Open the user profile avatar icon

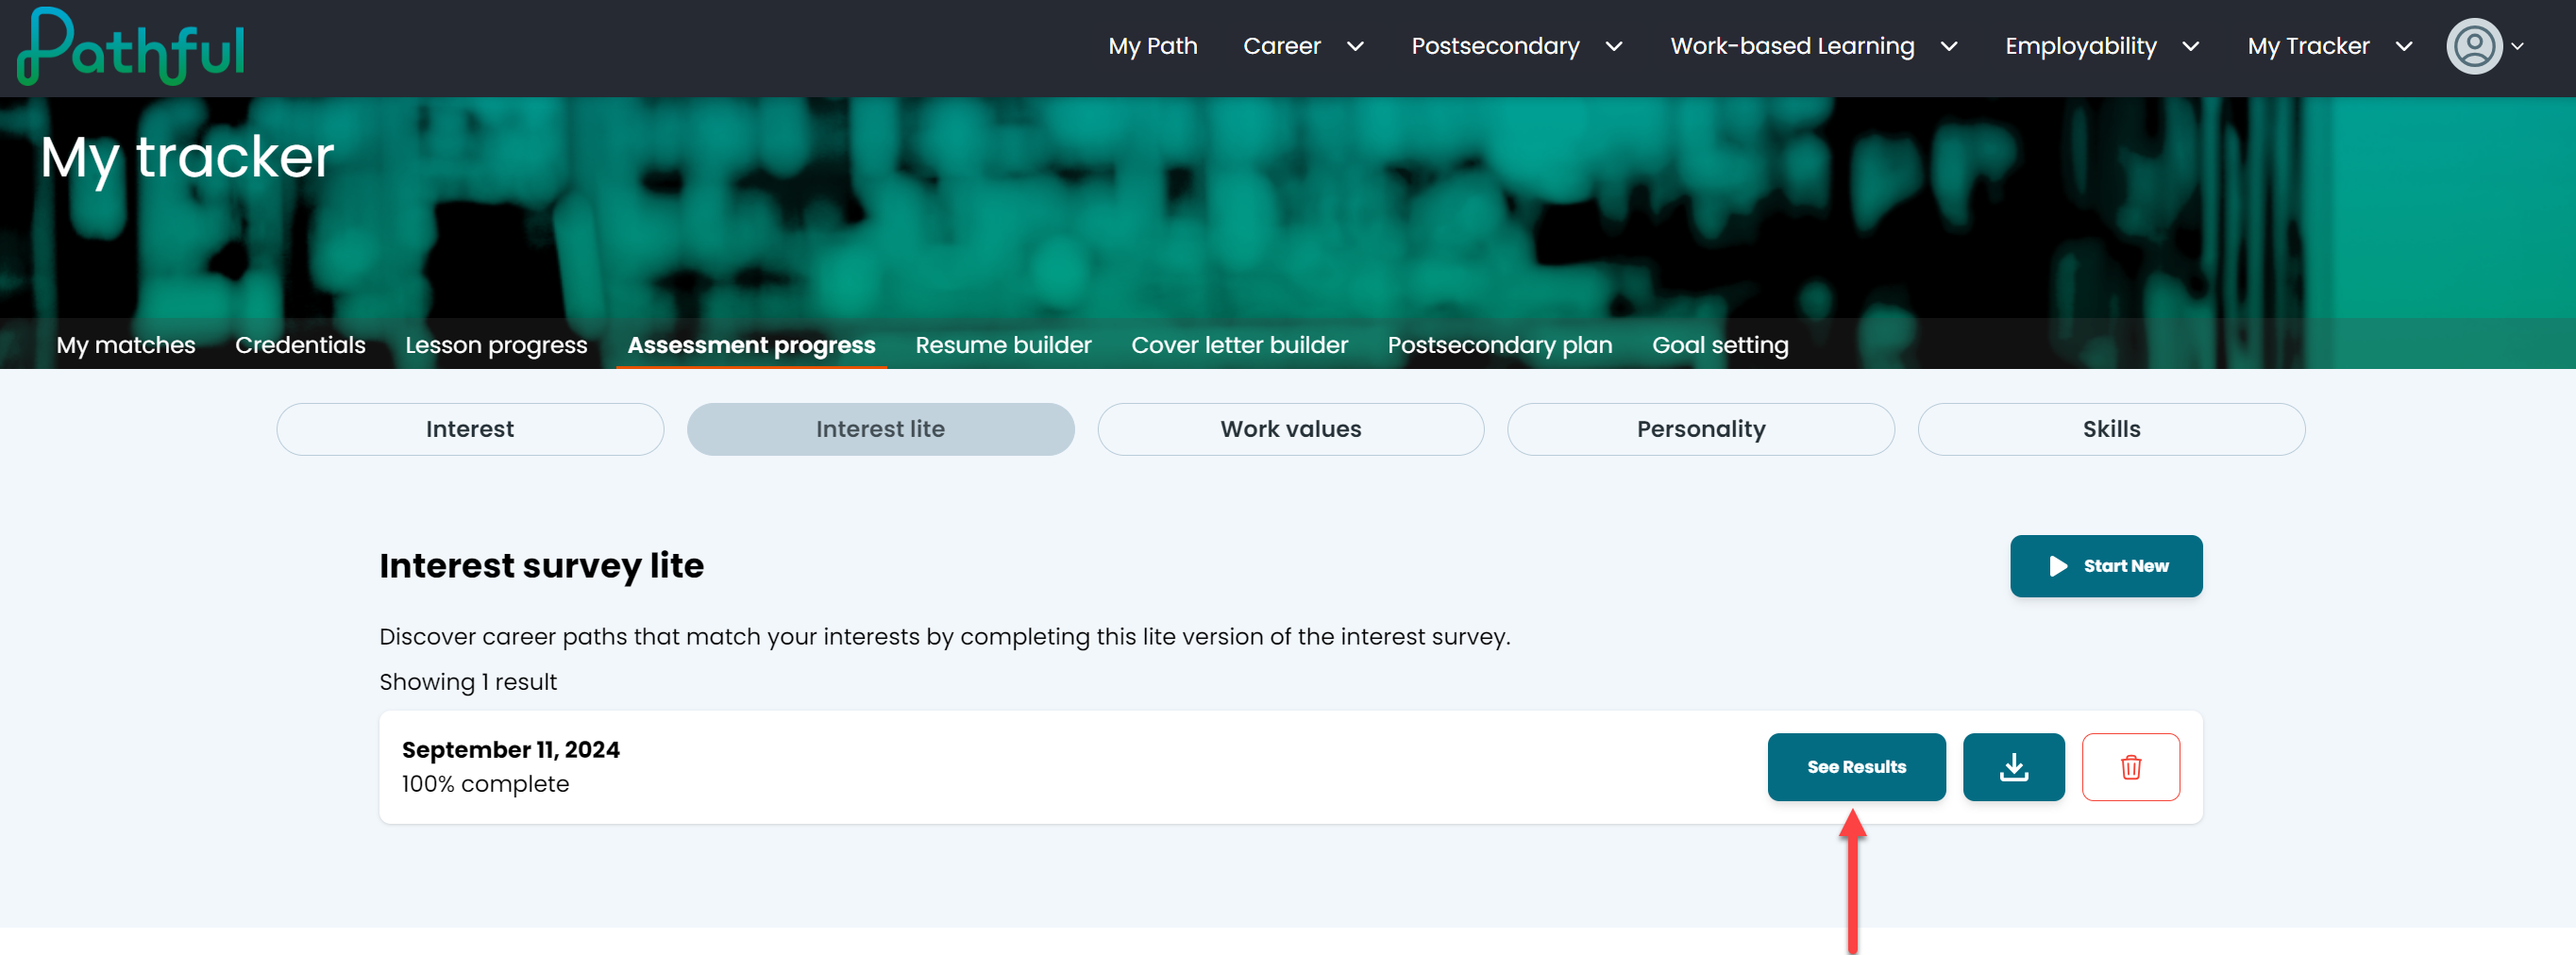[x=2474, y=46]
